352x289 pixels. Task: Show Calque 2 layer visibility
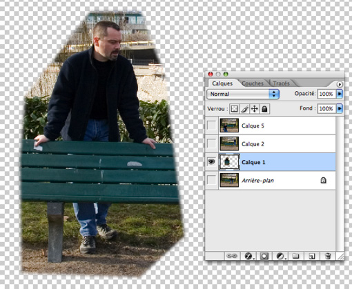coord(211,143)
